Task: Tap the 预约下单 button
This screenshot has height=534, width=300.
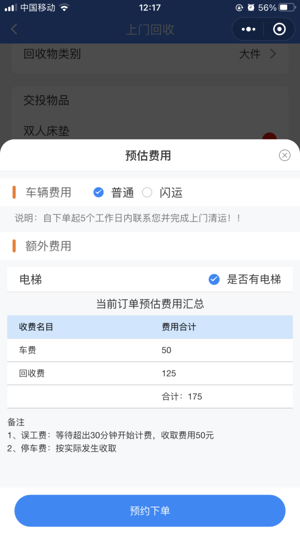Action: coord(150,511)
